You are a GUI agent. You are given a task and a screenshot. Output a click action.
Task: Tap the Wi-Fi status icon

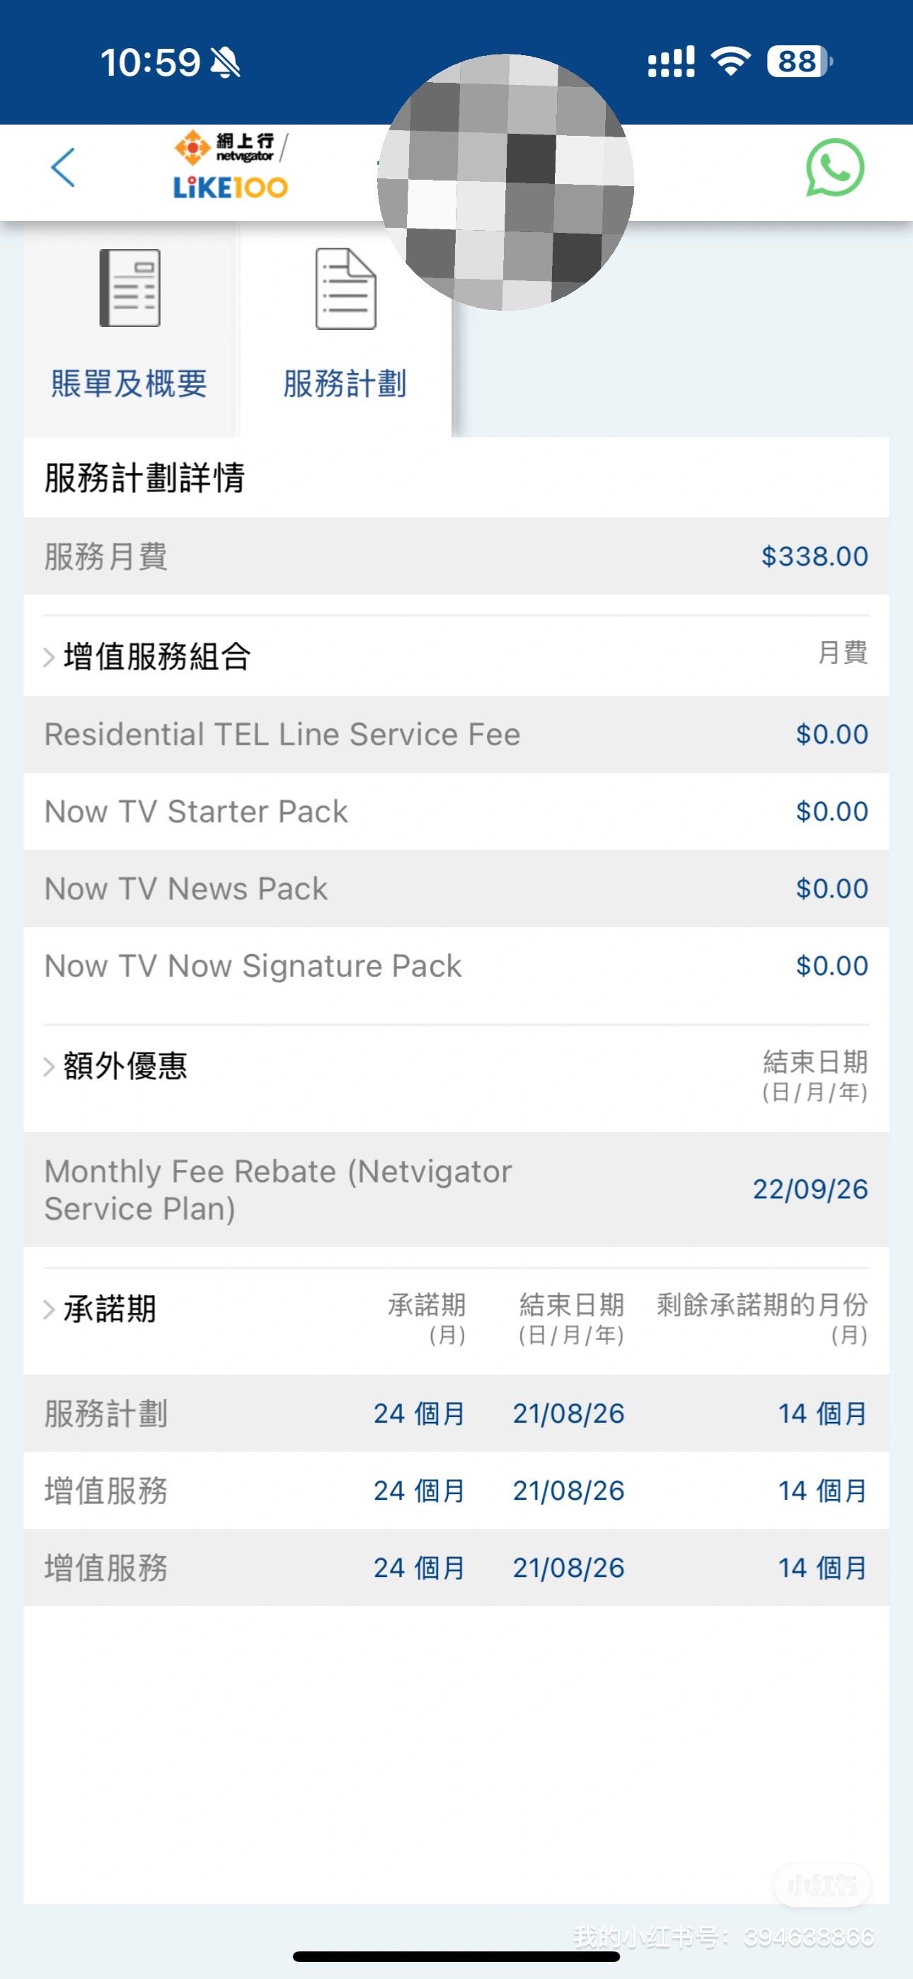click(731, 61)
